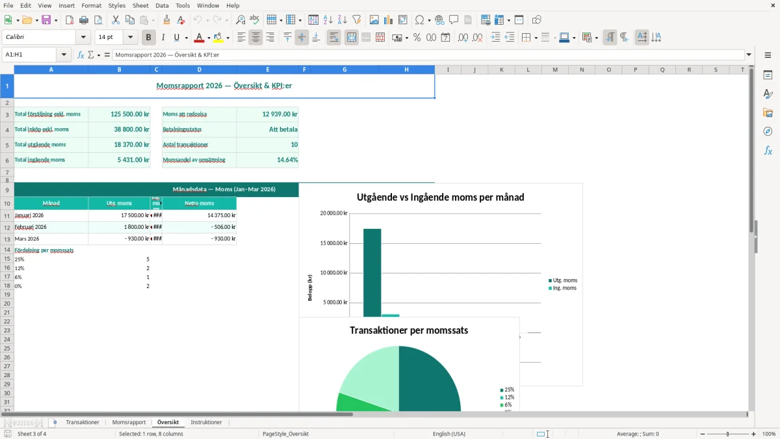Open Find & Replace

(240, 20)
